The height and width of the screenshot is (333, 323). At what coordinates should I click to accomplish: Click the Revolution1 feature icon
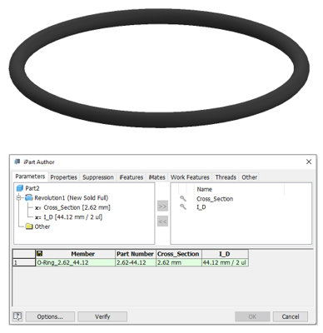point(29,198)
